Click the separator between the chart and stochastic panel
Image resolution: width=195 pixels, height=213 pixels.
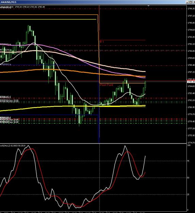tap(93, 143)
